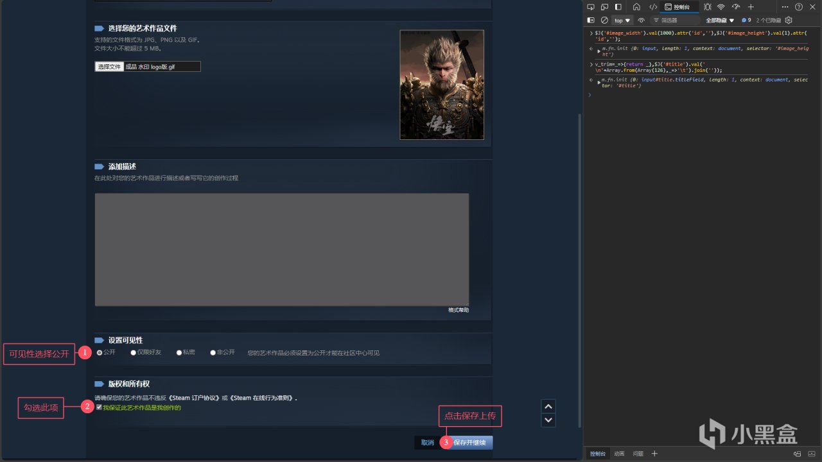The image size is (822, 462).
Task: Open the 《Steam 在线行为准则》 link
Action: pyautogui.click(x=261, y=398)
